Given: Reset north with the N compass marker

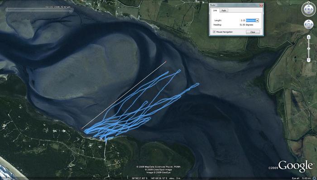Looking at the screenshot, I should pyautogui.click(x=308, y=2).
